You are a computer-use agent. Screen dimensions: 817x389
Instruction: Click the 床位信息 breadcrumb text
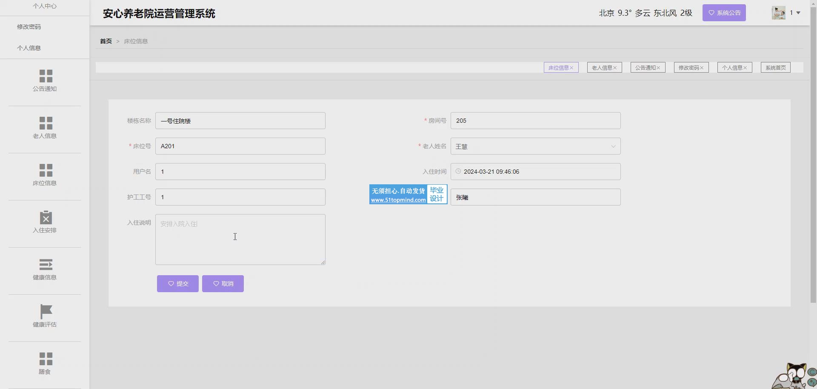(x=136, y=41)
